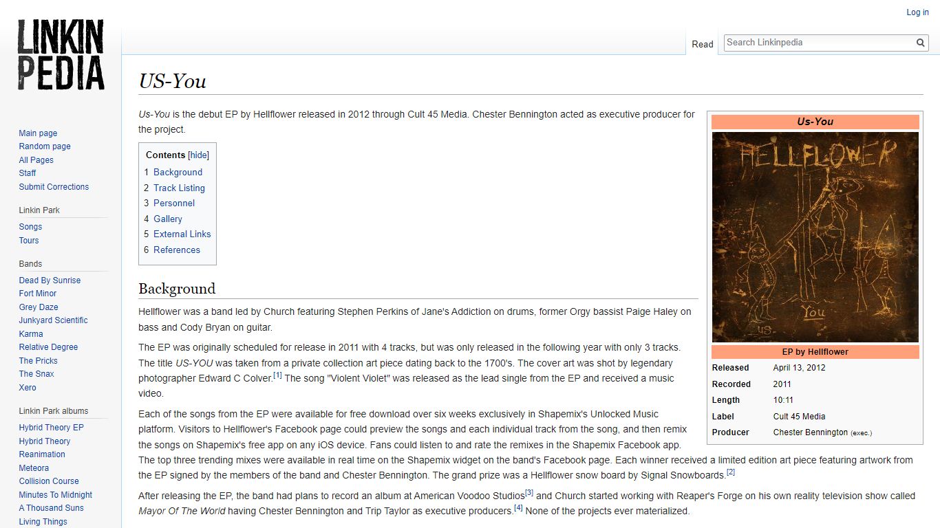Select the Read tab
This screenshot has width=940, height=528.
703,44
